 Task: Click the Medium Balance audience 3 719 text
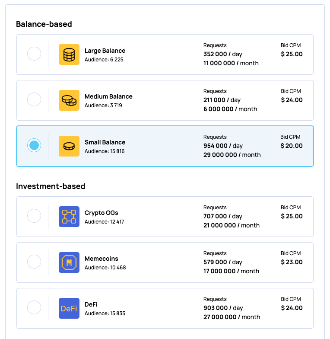coord(103,106)
